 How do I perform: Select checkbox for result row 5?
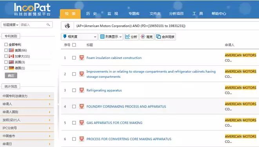(x=74, y=123)
